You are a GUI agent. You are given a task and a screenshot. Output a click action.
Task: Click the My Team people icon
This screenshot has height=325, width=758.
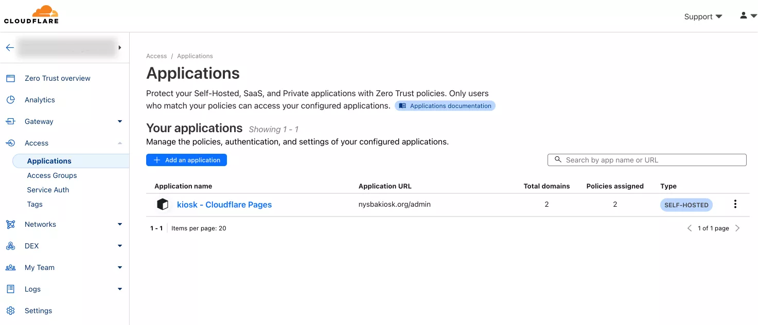click(10, 267)
